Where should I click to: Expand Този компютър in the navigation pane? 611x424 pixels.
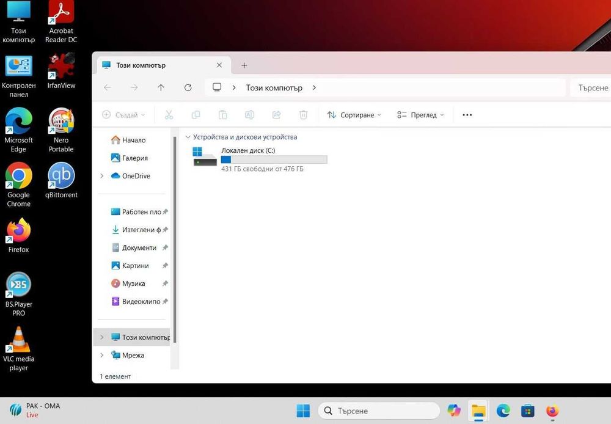pyautogui.click(x=101, y=337)
